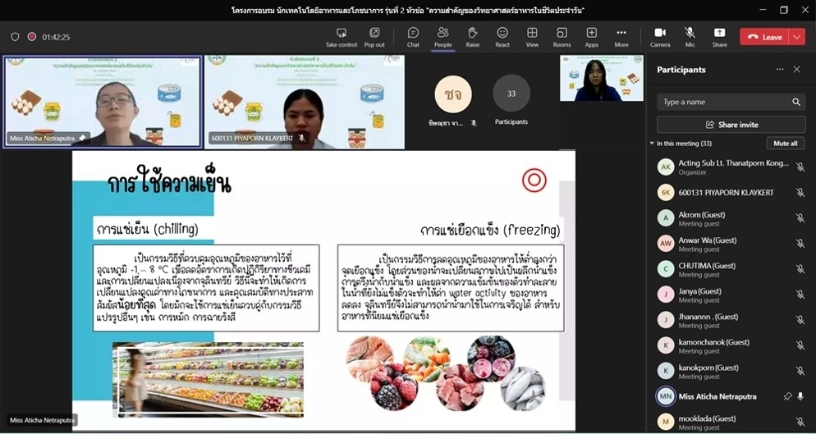Viewport: 816px width, 434px height.
Task: Click Miss Aticha Netraputra label below slide
Action: click(42, 420)
